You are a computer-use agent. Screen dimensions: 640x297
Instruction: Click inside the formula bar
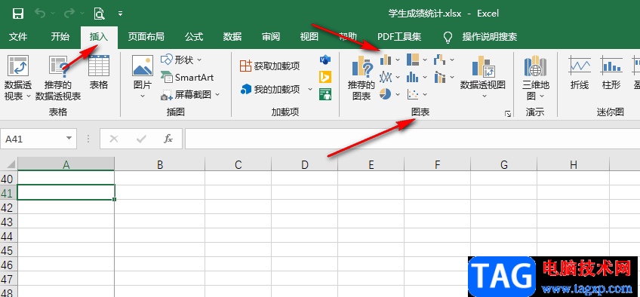[x=412, y=139]
